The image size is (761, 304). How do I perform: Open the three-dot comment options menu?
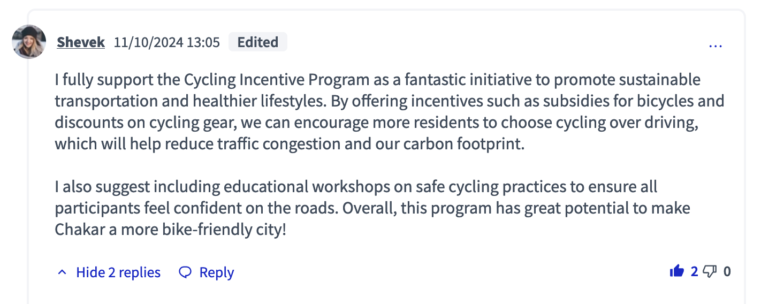tap(716, 46)
